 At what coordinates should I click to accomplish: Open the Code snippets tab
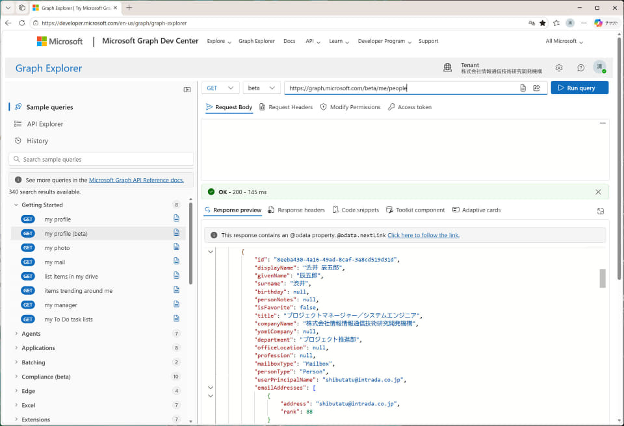[x=356, y=210]
